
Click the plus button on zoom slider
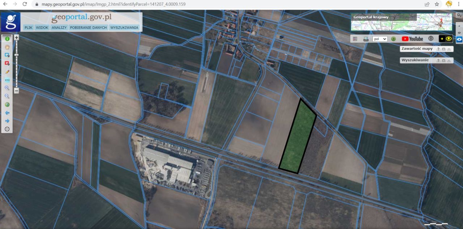pos(16,37)
